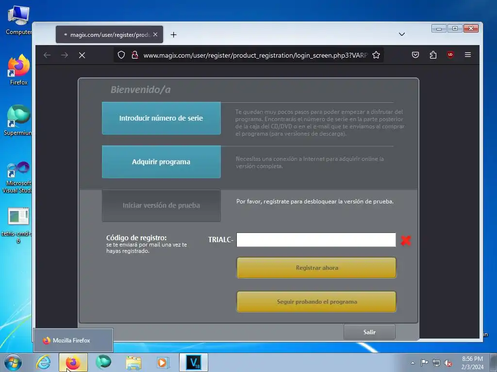This screenshot has width=497, height=372.
Task: Go back to the previous page
Action: [47, 55]
